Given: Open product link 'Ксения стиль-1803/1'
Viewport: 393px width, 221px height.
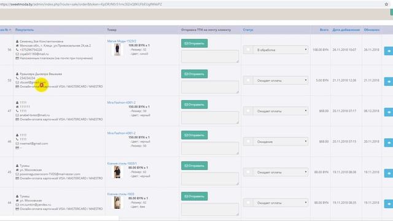Looking at the screenshot, I should pos(122,163).
